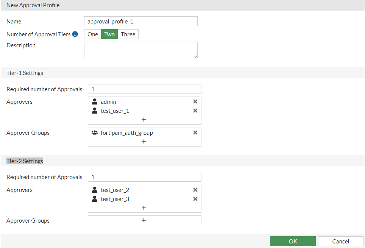Cancel the new approval profile
This screenshot has height=248, width=365.
coord(340,241)
